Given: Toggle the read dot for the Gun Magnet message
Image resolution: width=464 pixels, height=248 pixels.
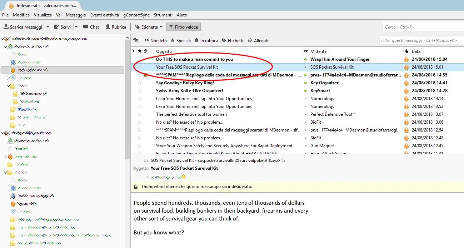Looking at the screenshot, I should click(305, 145).
